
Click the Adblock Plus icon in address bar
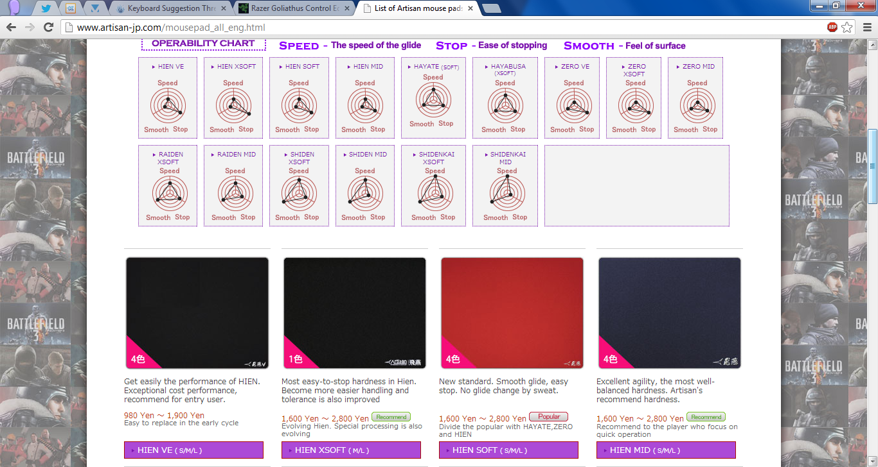pyautogui.click(x=833, y=28)
